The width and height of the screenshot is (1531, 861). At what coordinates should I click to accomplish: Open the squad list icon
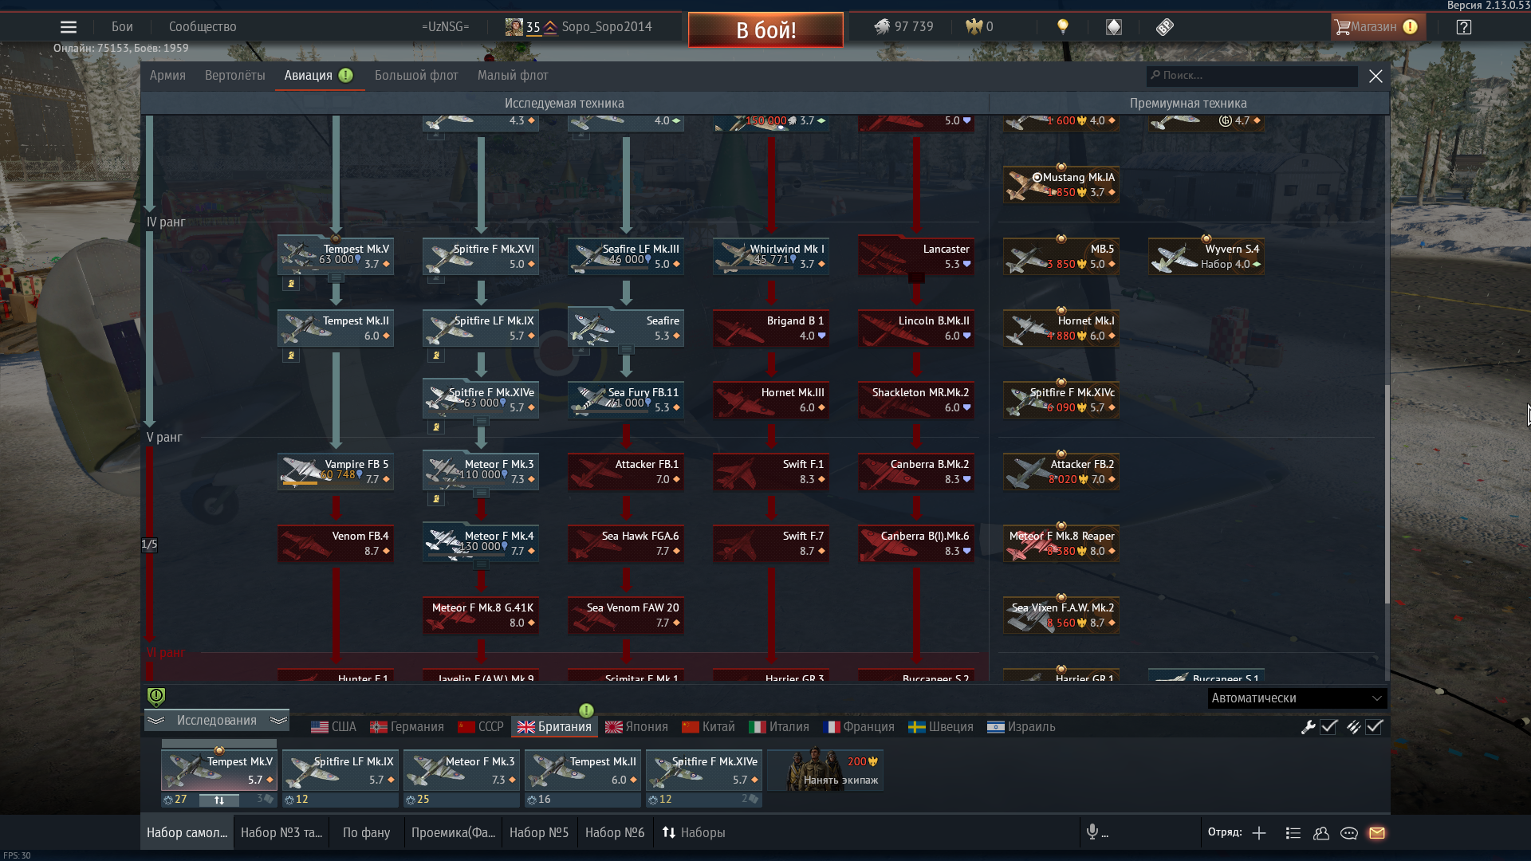point(1293,833)
